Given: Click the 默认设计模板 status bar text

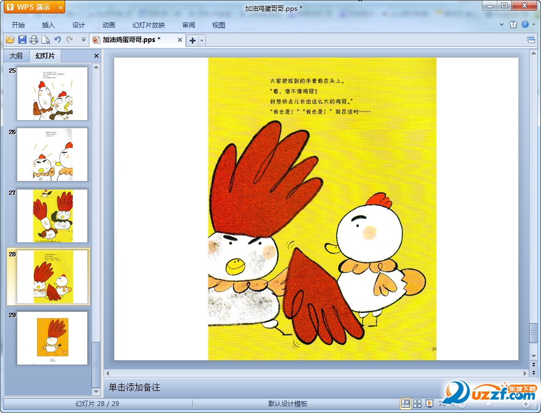Looking at the screenshot, I should pyautogui.click(x=288, y=404).
